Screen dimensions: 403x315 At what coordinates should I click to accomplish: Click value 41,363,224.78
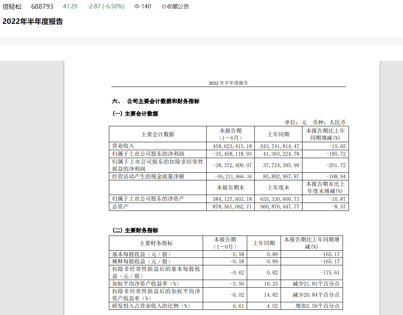[x=281, y=154]
